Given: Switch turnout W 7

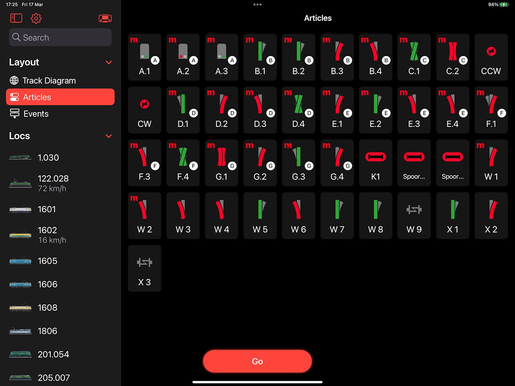Looking at the screenshot, I should pyautogui.click(x=337, y=216).
